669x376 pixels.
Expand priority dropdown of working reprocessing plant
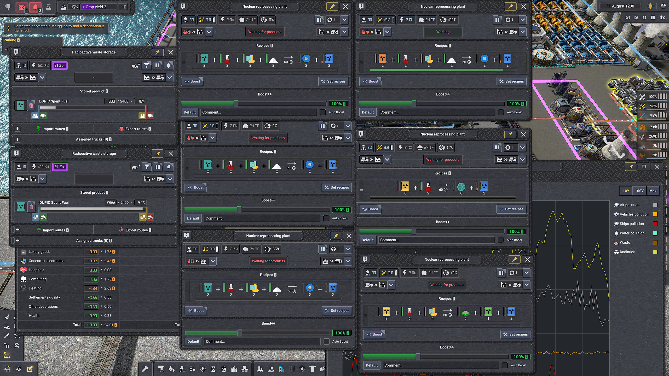(x=523, y=20)
